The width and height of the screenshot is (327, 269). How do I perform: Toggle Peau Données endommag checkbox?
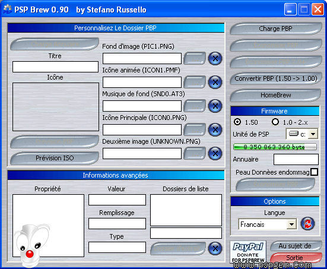click(314, 172)
